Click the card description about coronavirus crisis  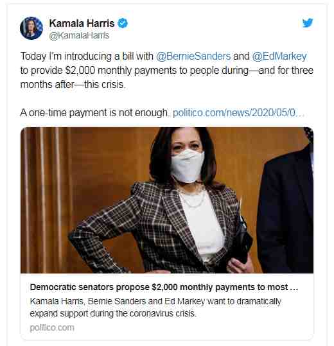pyautogui.click(x=155, y=307)
